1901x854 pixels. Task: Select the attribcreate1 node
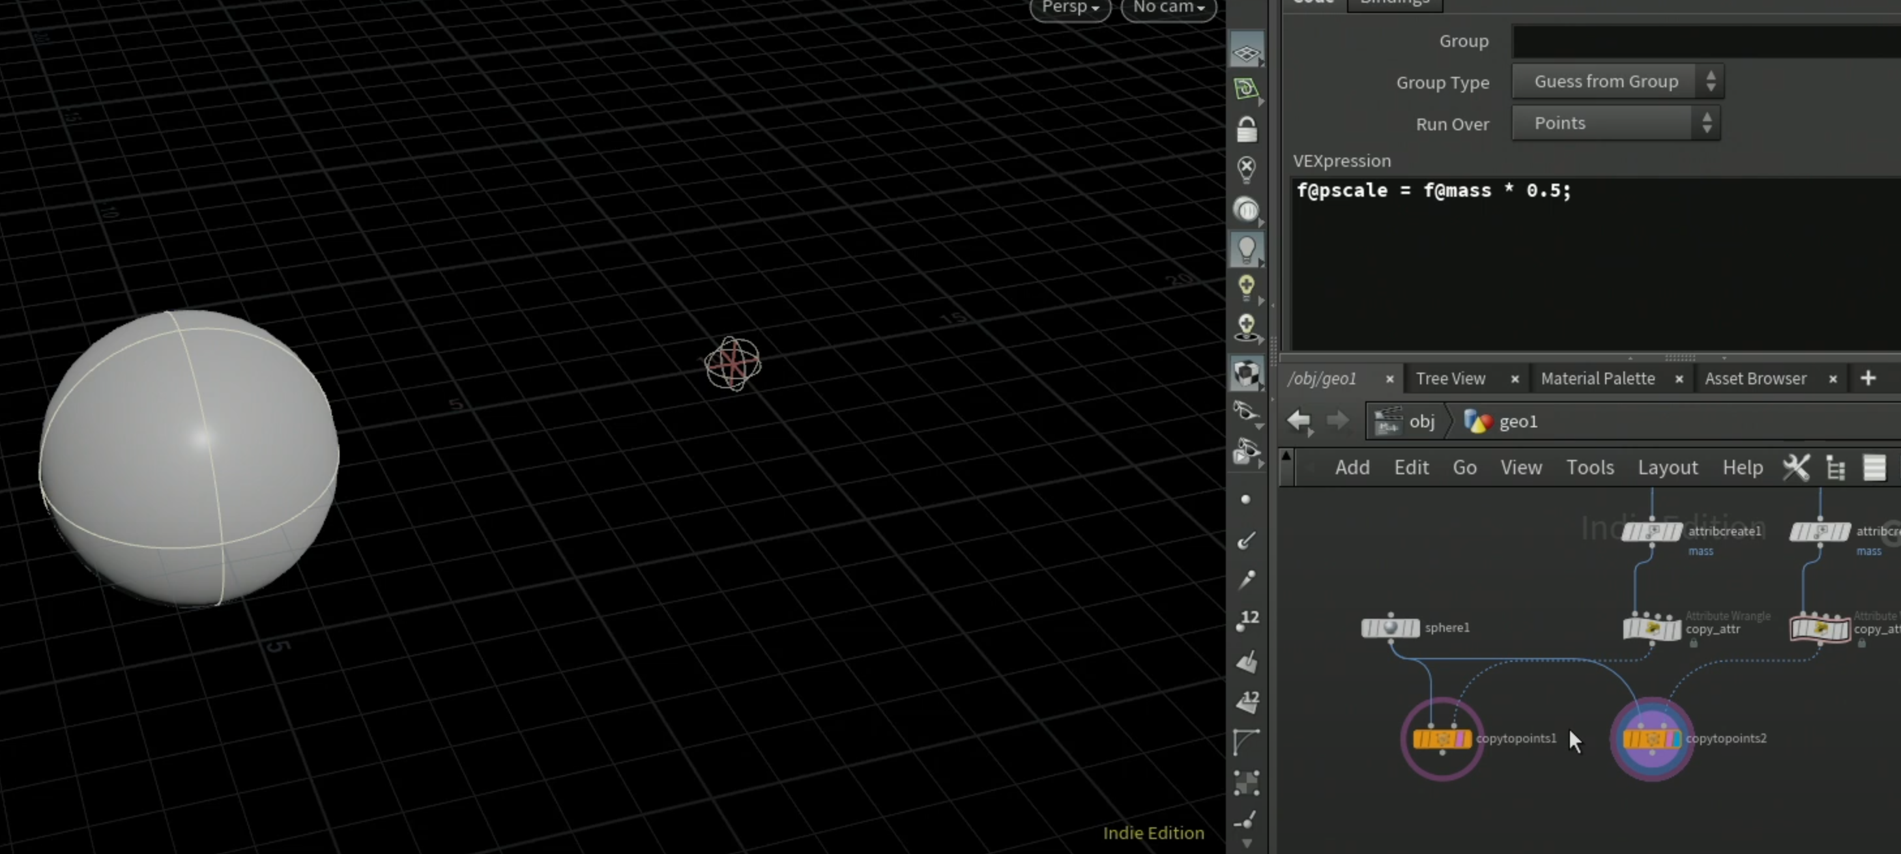(x=1651, y=531)
